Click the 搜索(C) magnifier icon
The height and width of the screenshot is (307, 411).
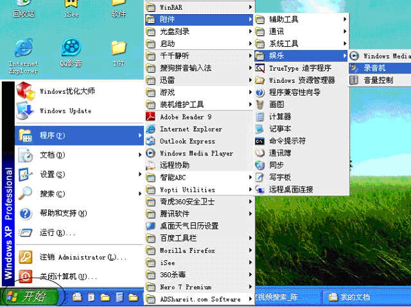click(26, 193)
